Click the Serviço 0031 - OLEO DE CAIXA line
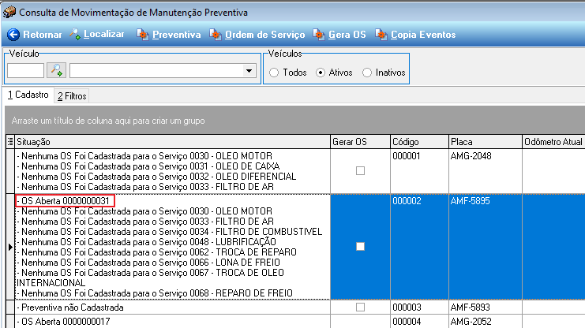Screen dimensions: 585x328 pyautogui.click(x=148, y=166)
